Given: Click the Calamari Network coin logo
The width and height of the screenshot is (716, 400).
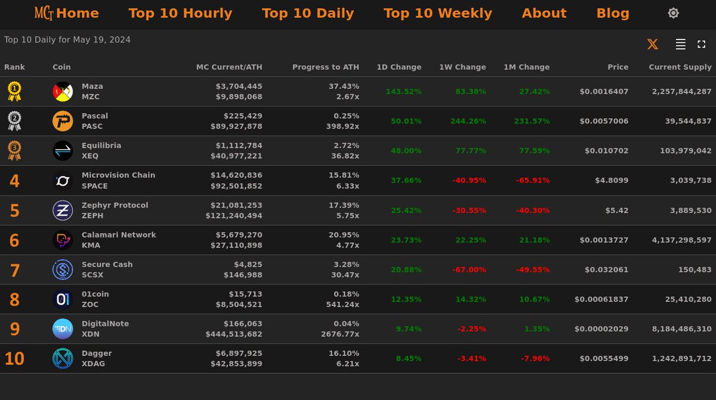Looking at the screenshot, I should [x=63, y=240].
